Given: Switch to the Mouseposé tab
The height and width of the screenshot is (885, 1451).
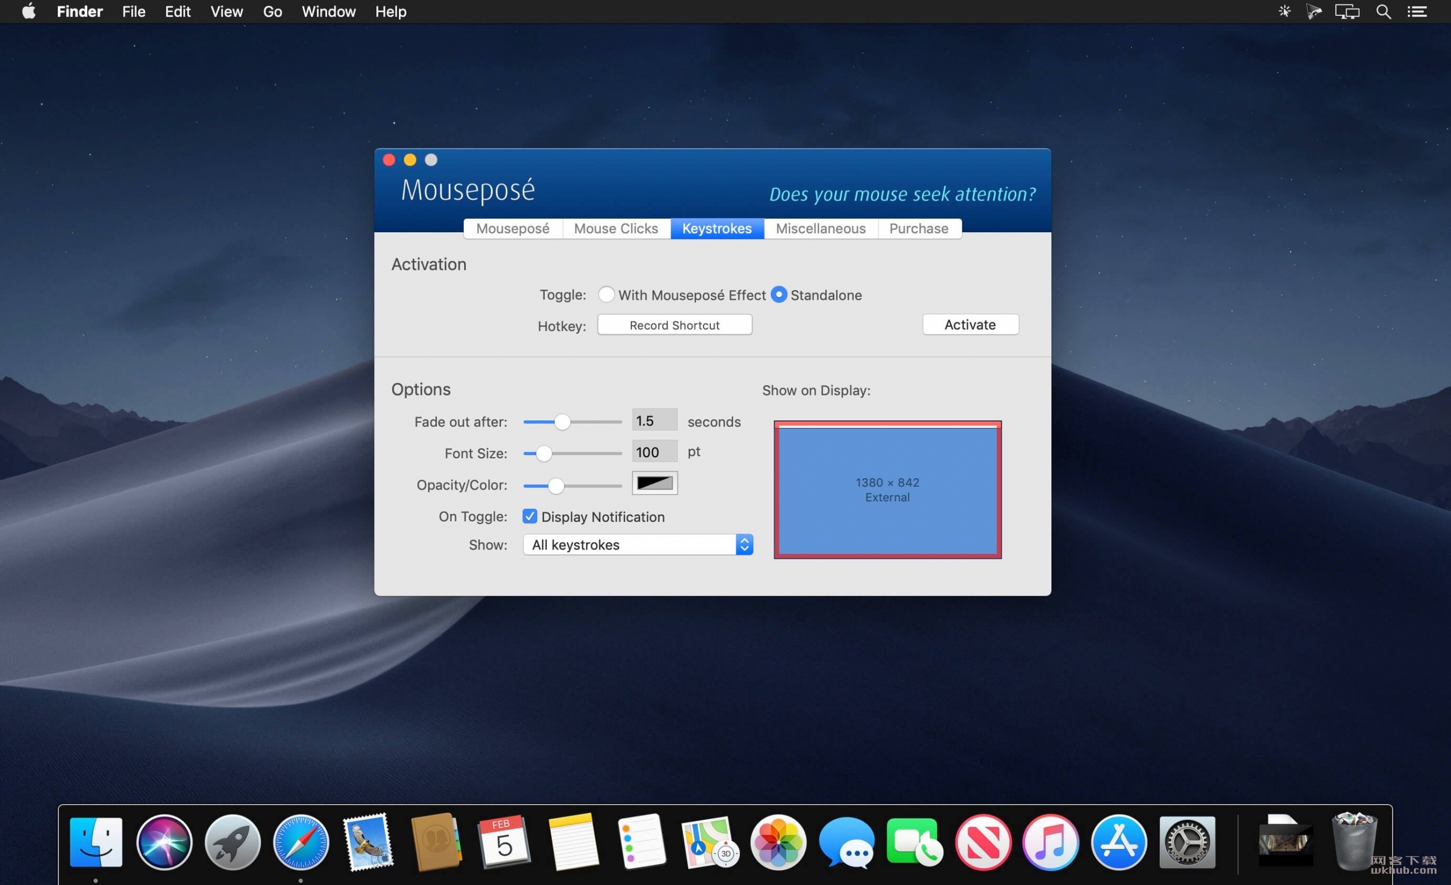Looking at the screenshot, I should point(512,228).
